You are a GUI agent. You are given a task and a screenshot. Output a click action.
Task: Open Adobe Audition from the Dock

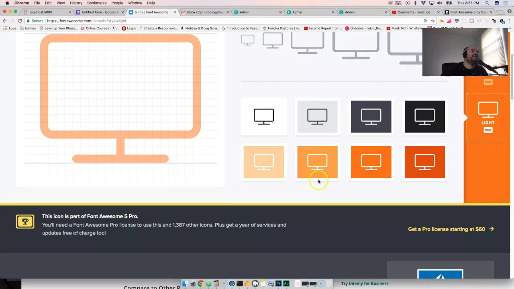coord(286,284)
